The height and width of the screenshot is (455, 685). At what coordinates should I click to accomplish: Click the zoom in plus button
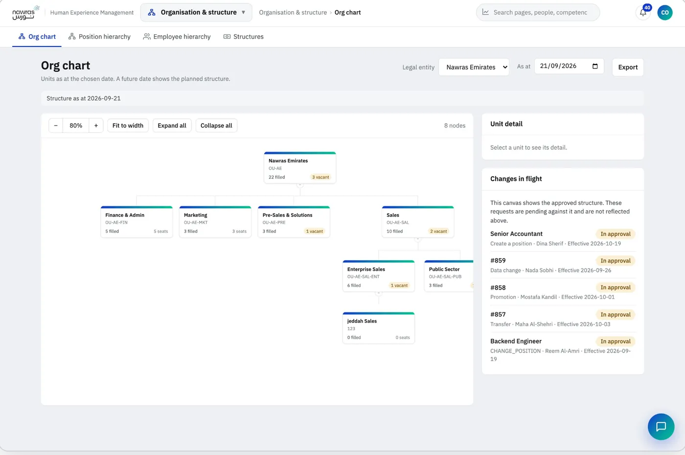[96, 126]
